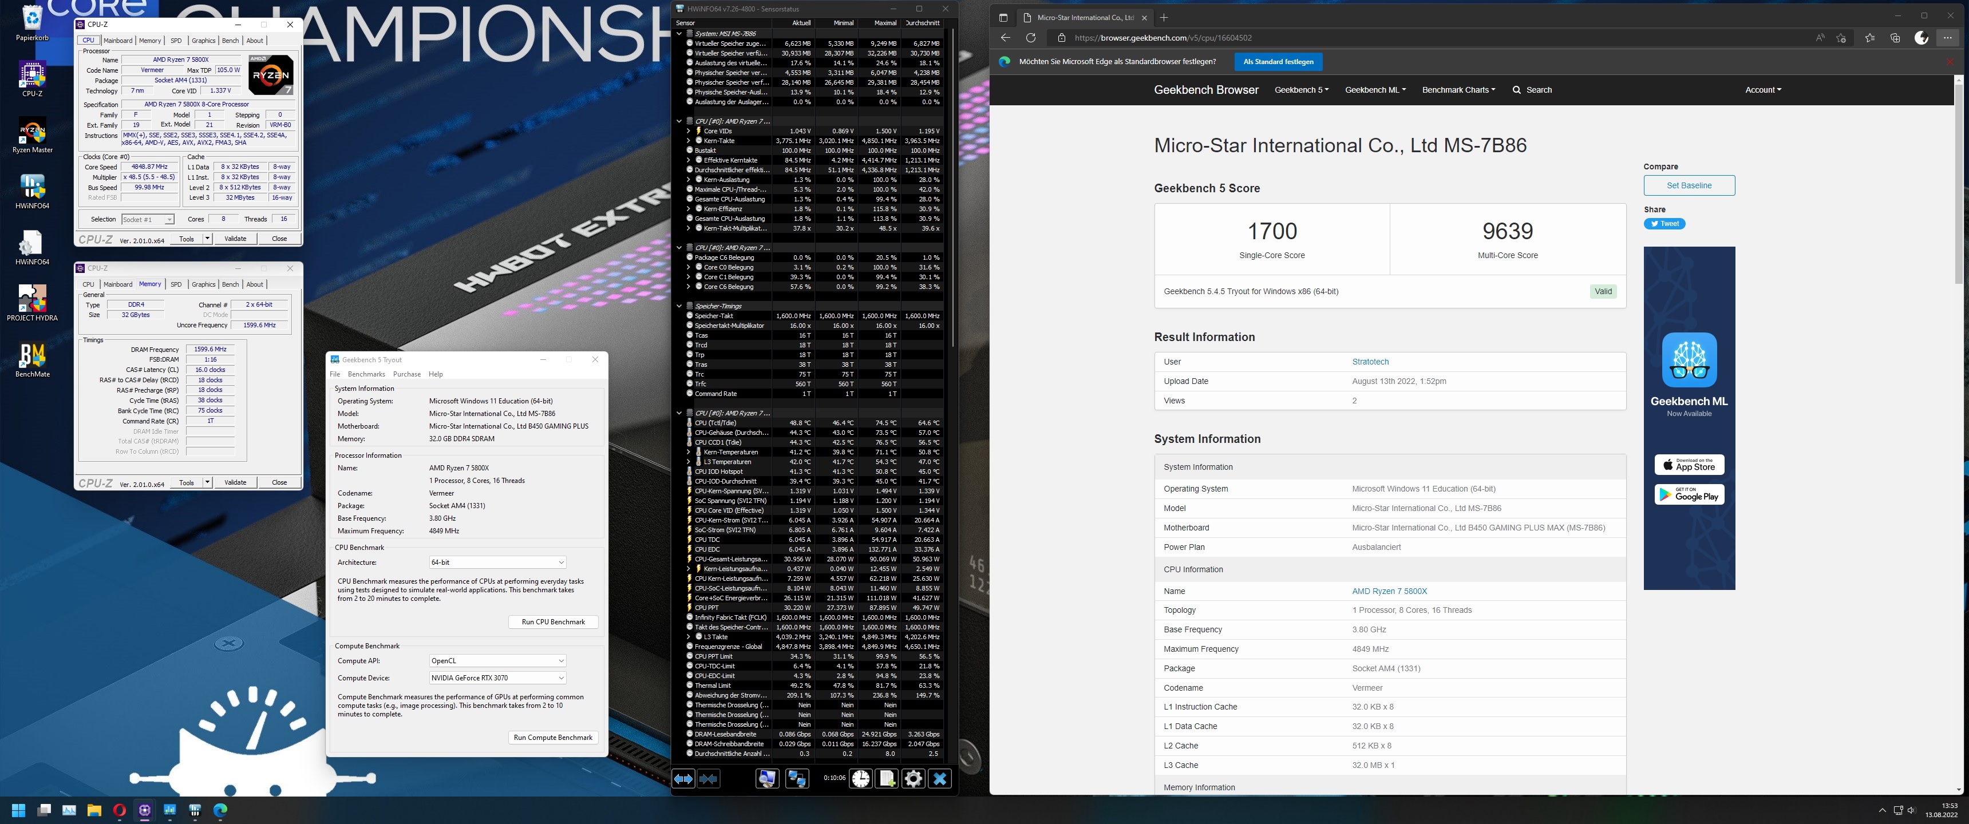The width and height of the screenshot is (1969, 824).
Task: Expand Kern-Takte sensor row
Action: pyautogui.click(x=688, y=141)
